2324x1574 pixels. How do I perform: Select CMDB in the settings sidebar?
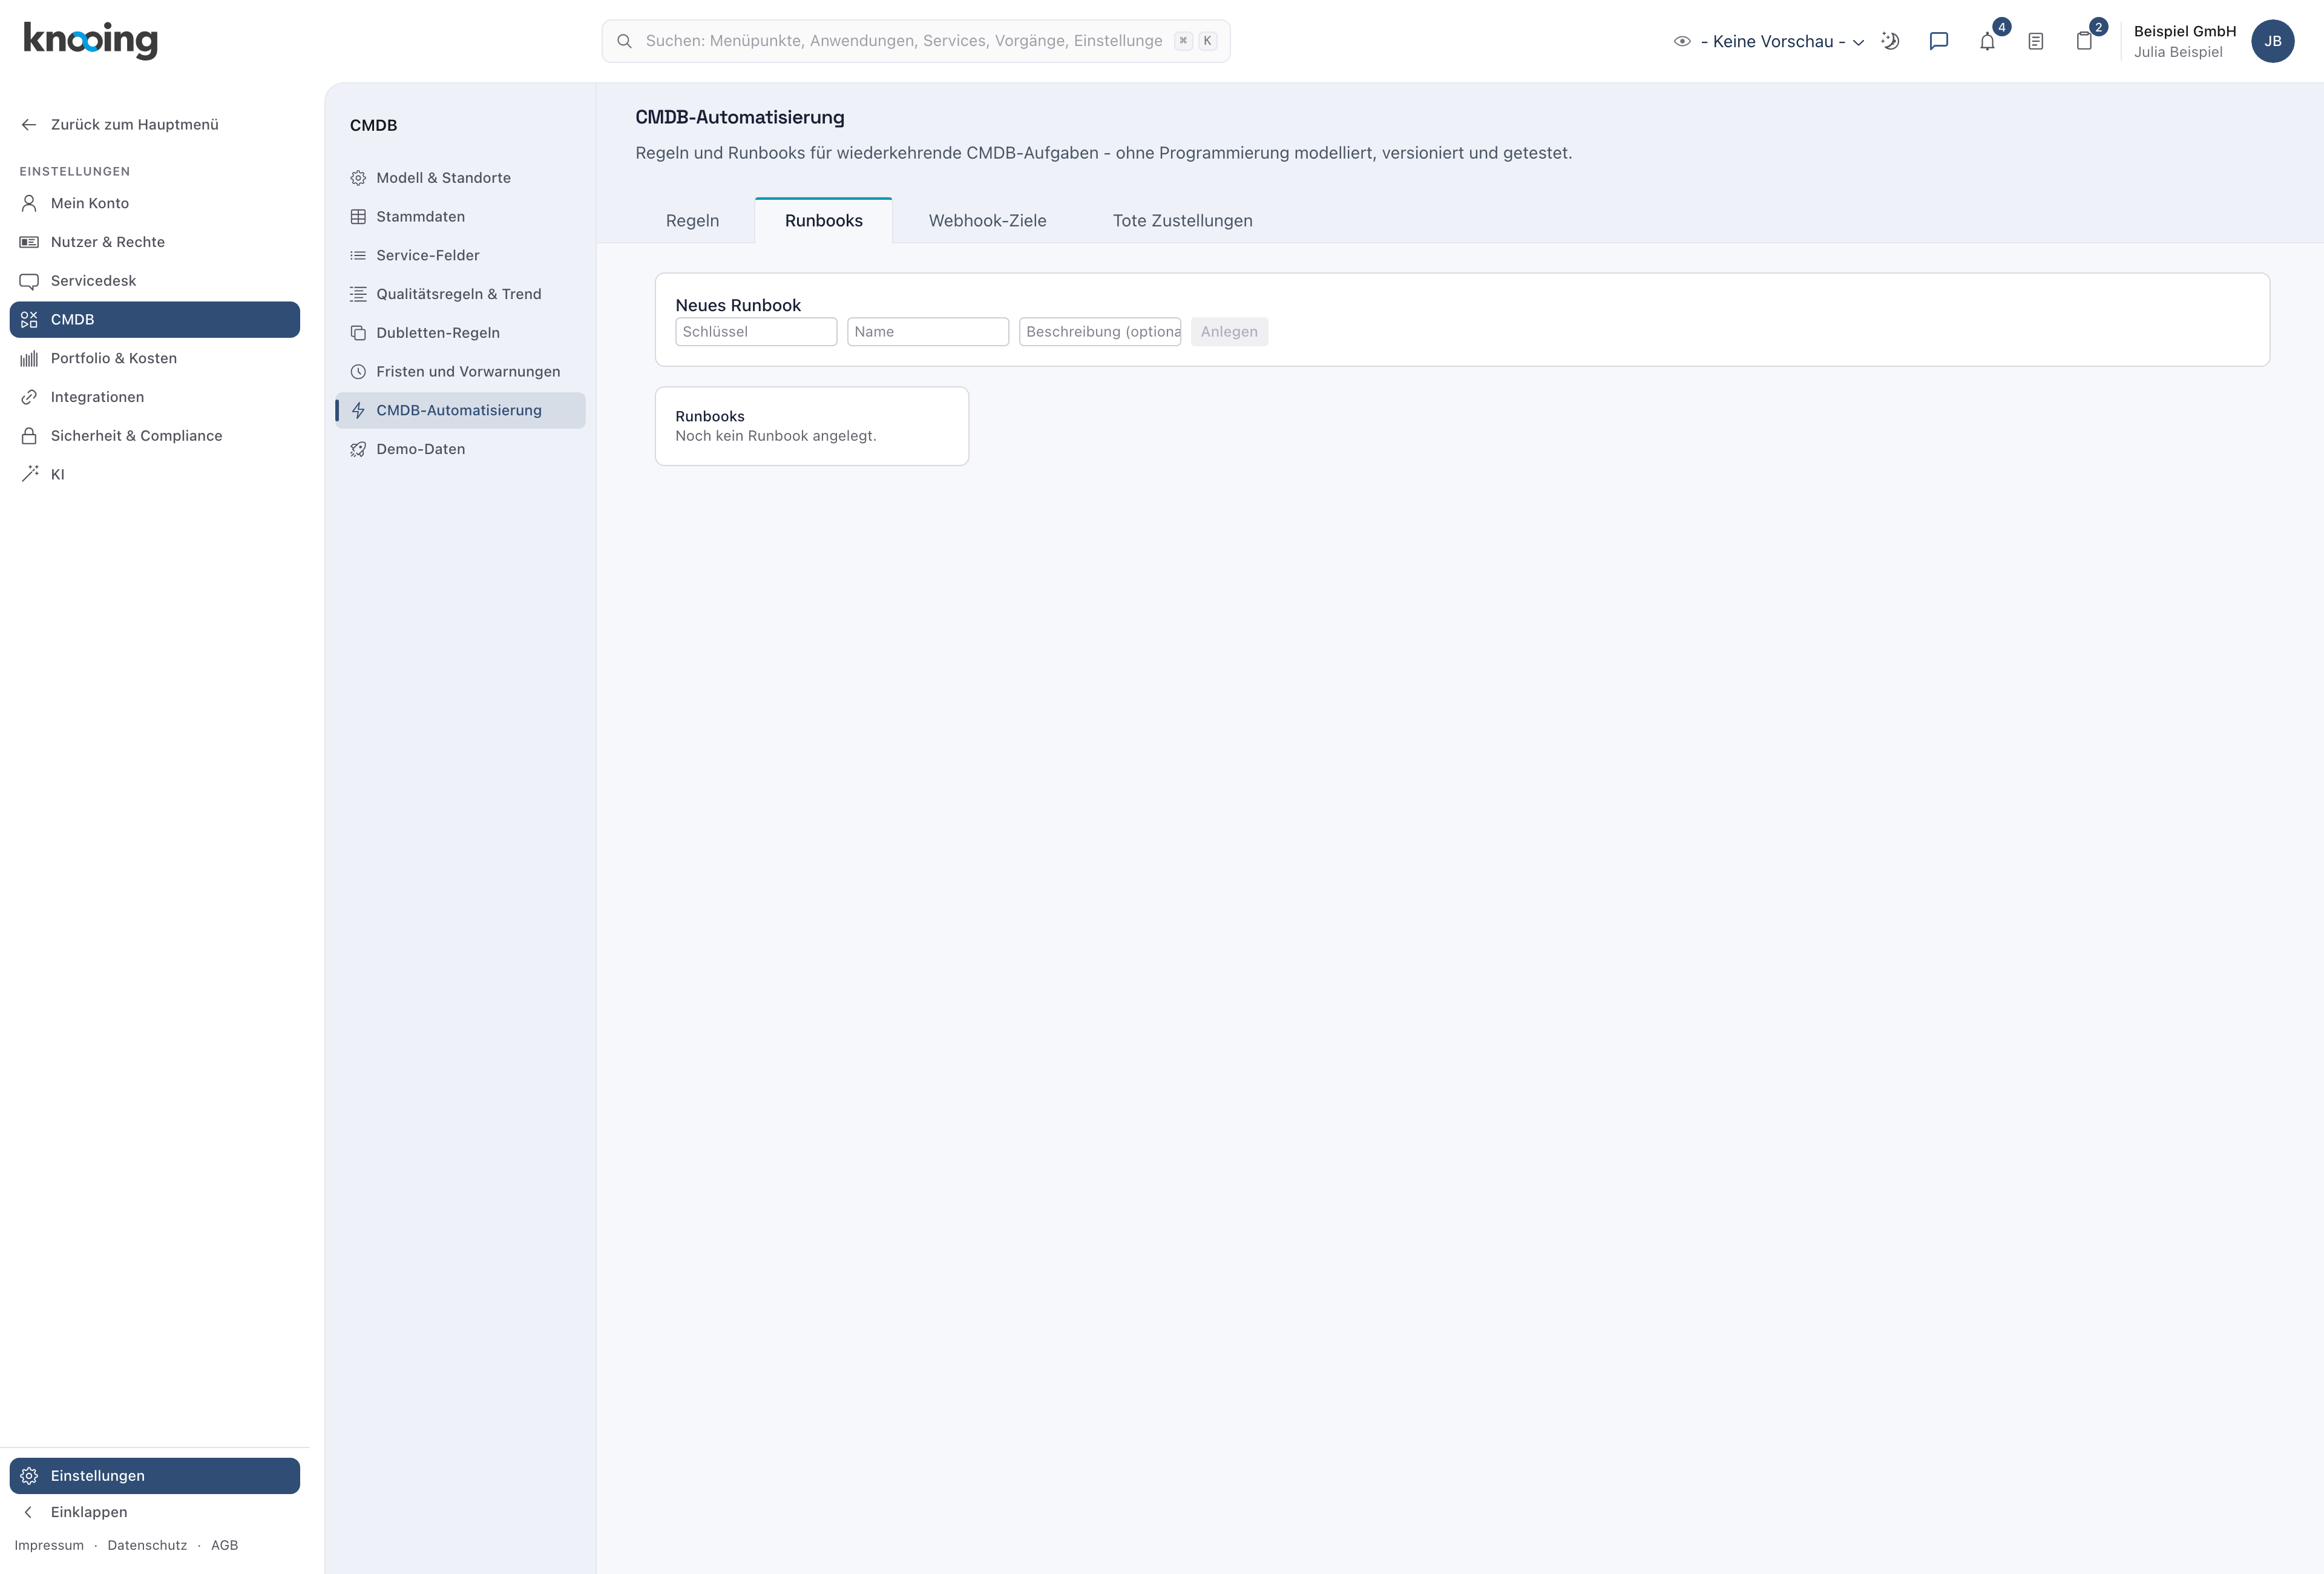click(x=155, y=319)
